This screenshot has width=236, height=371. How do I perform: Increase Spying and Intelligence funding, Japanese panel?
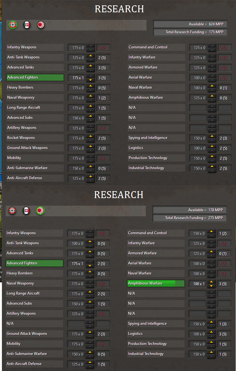click(x=211, y=322)
